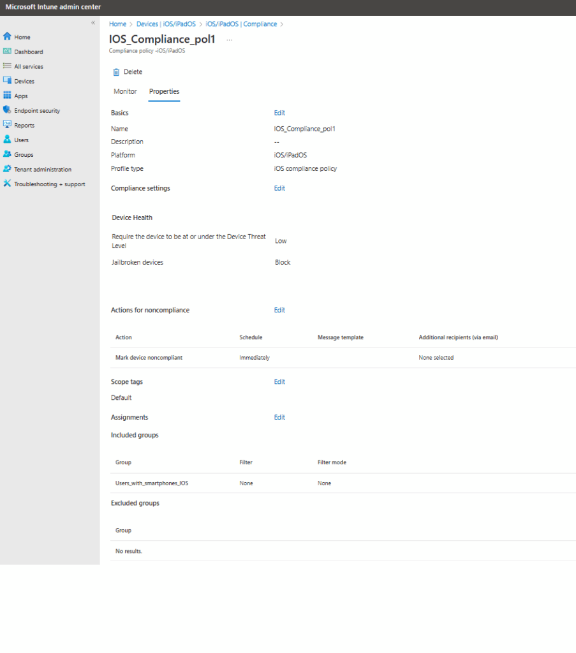The width and height of the screenshot is (576, 653).
Task: Open Endpoint security in the sidebar
Action: 37,111
